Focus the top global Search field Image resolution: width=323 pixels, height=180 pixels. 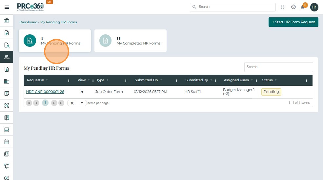(233, 7)
